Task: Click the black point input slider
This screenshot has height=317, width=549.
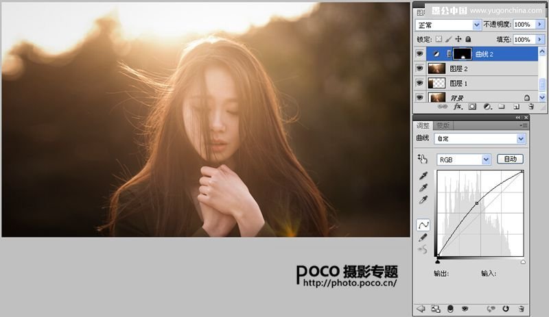Action: [x=438, y=261]
